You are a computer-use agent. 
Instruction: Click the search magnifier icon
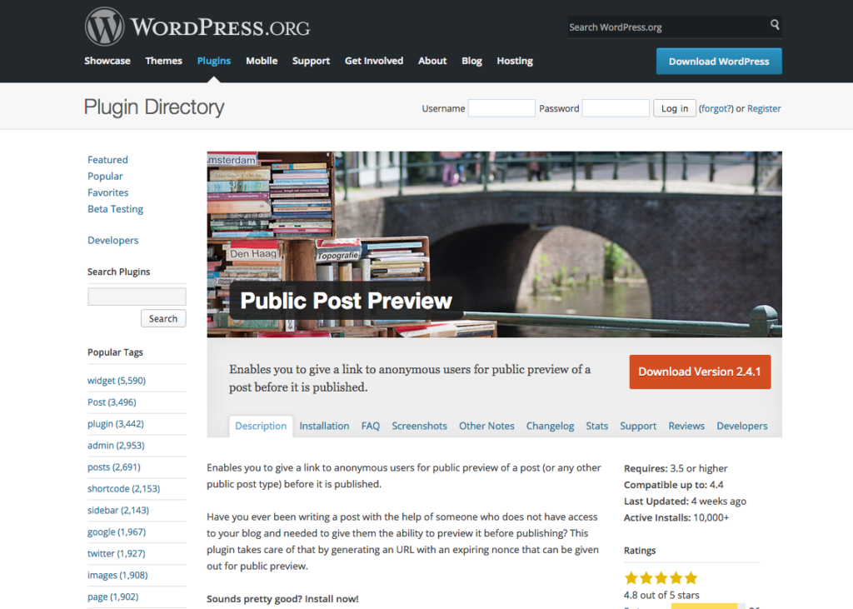pos(775,24)
